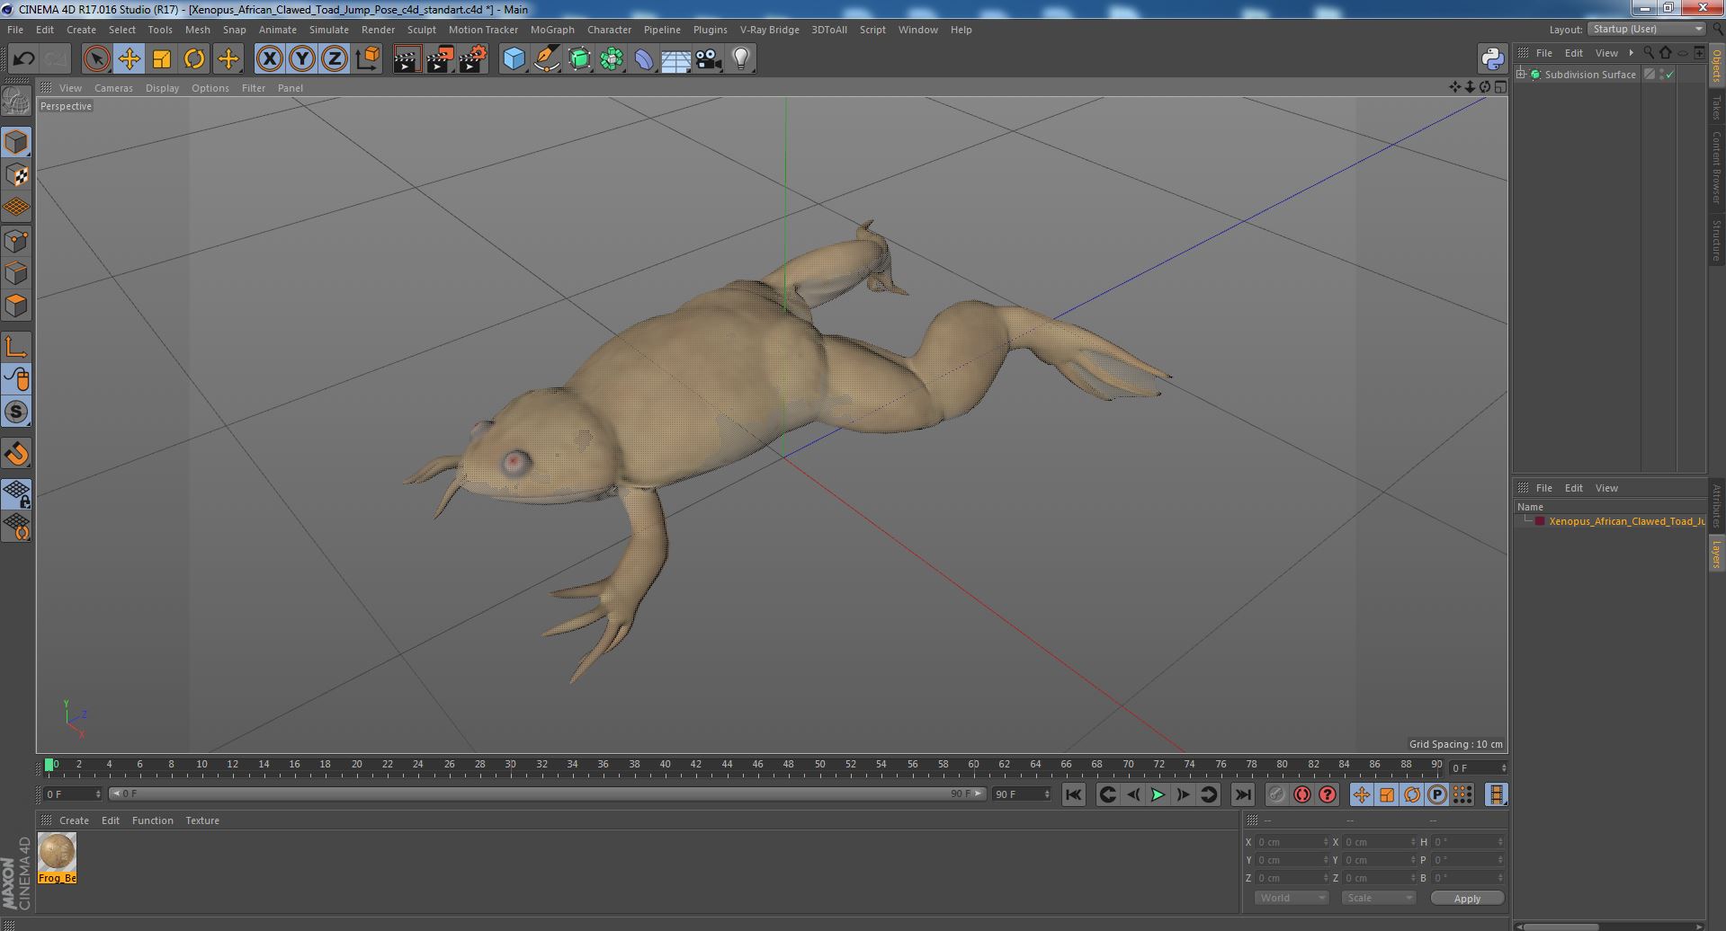Toggle Autokeying button
The height and width of the screenshot is (931, 1726).
1301,794
